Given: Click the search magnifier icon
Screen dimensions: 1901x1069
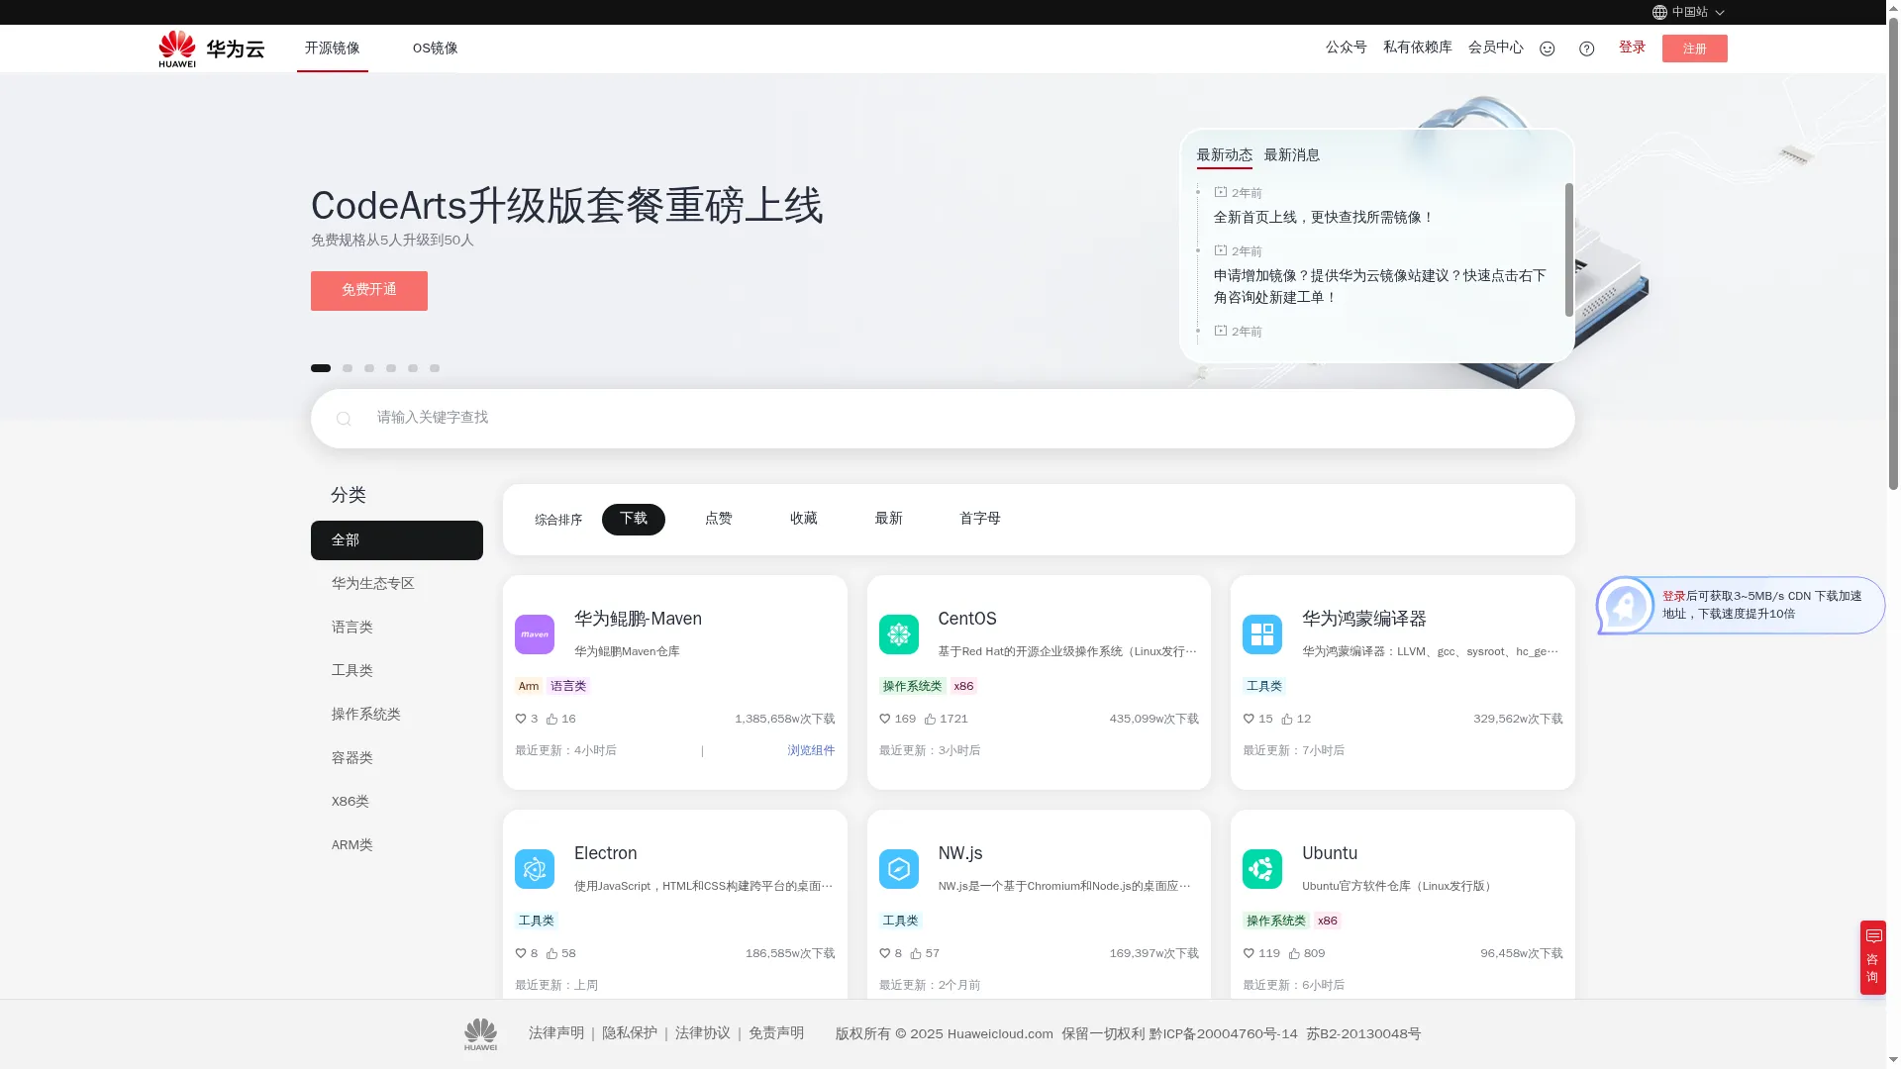Looking at the screenshot, I should (x=344, y=418).
